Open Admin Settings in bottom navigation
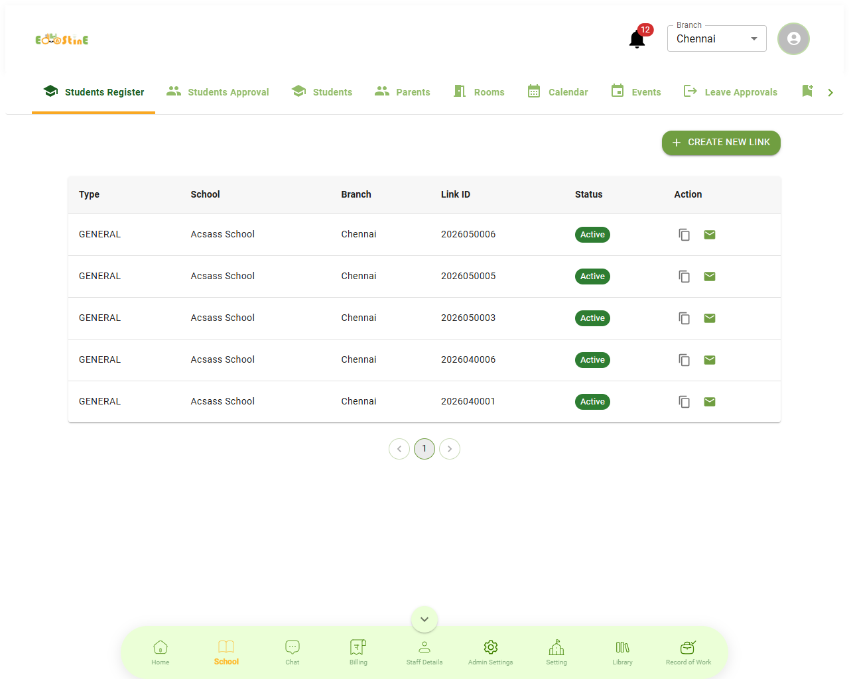 (x=491, y=652)
